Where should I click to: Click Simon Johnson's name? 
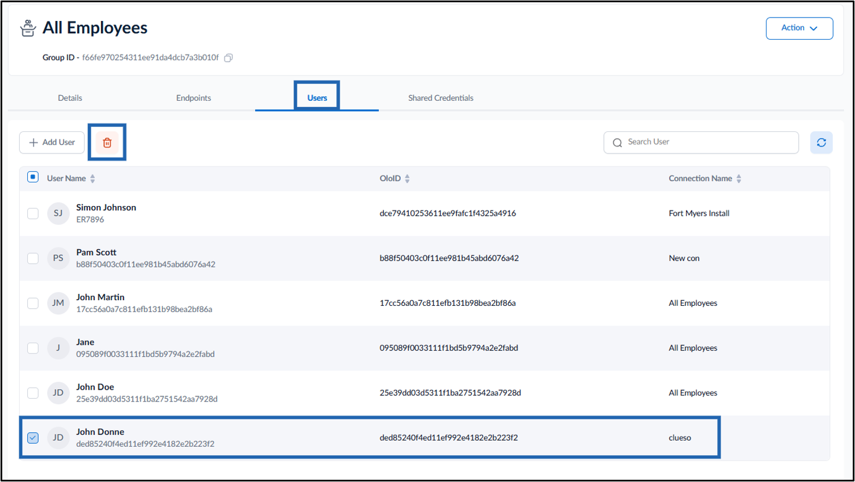click(x=106, y=208)
